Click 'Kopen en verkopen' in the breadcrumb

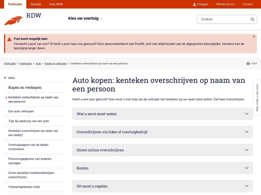coord(56,63)
